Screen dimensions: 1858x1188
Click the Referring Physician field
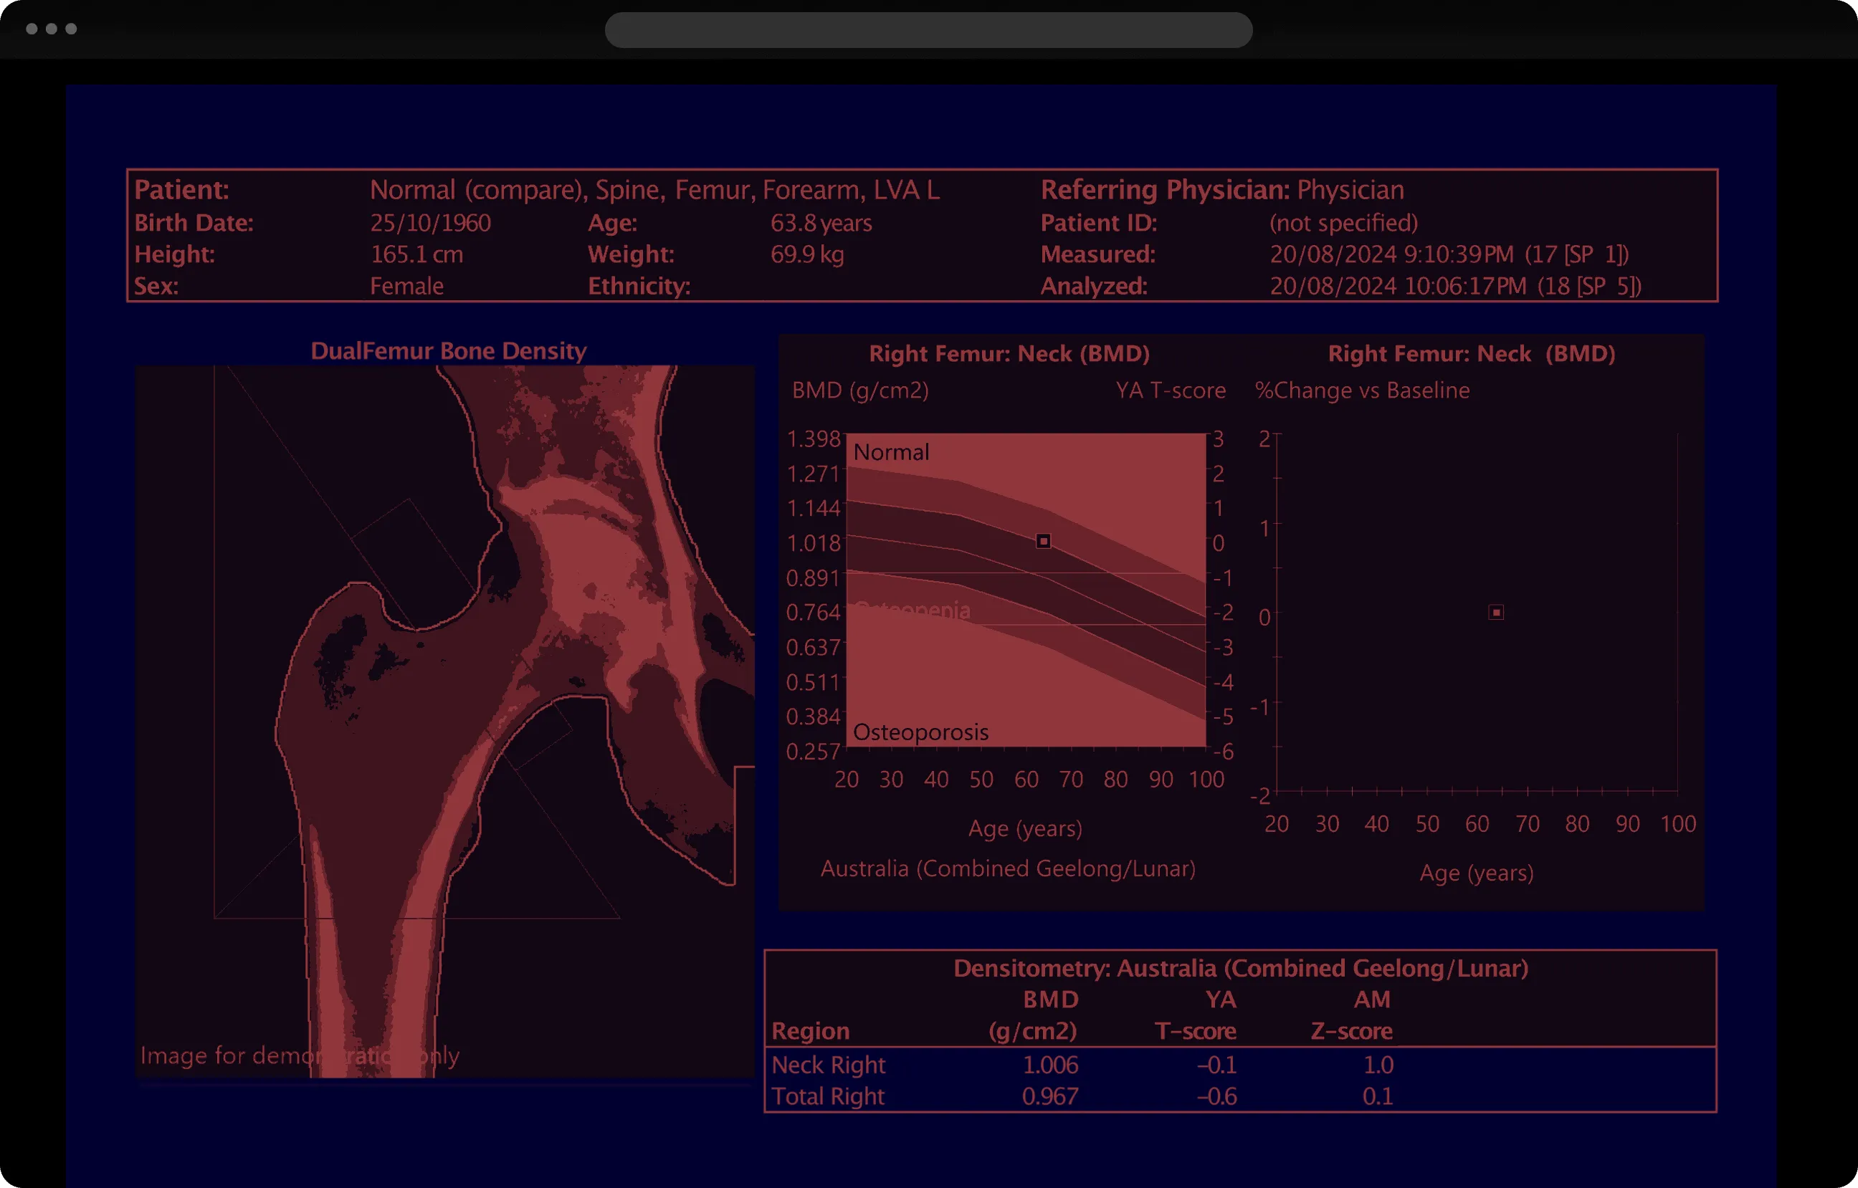(x=1222, y=190)
